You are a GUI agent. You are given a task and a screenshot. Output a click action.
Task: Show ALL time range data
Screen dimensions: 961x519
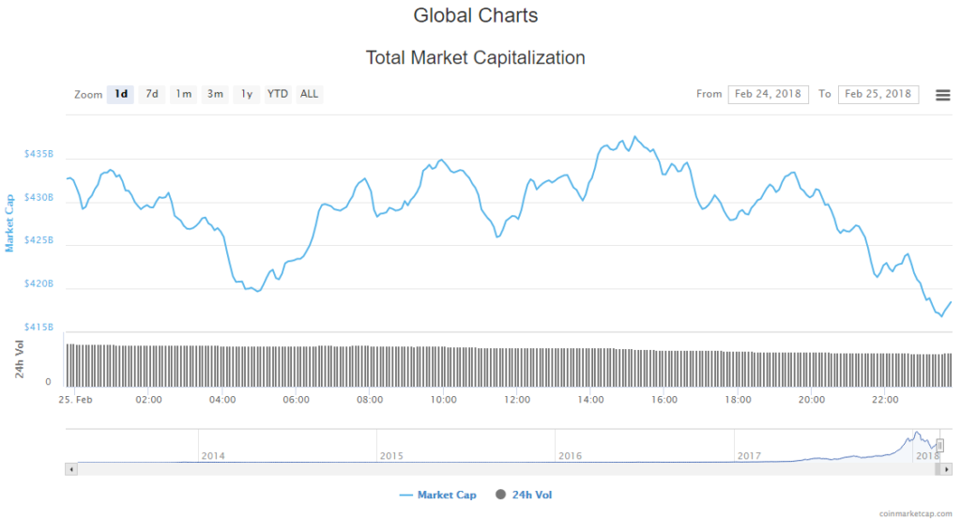point(309,94)
